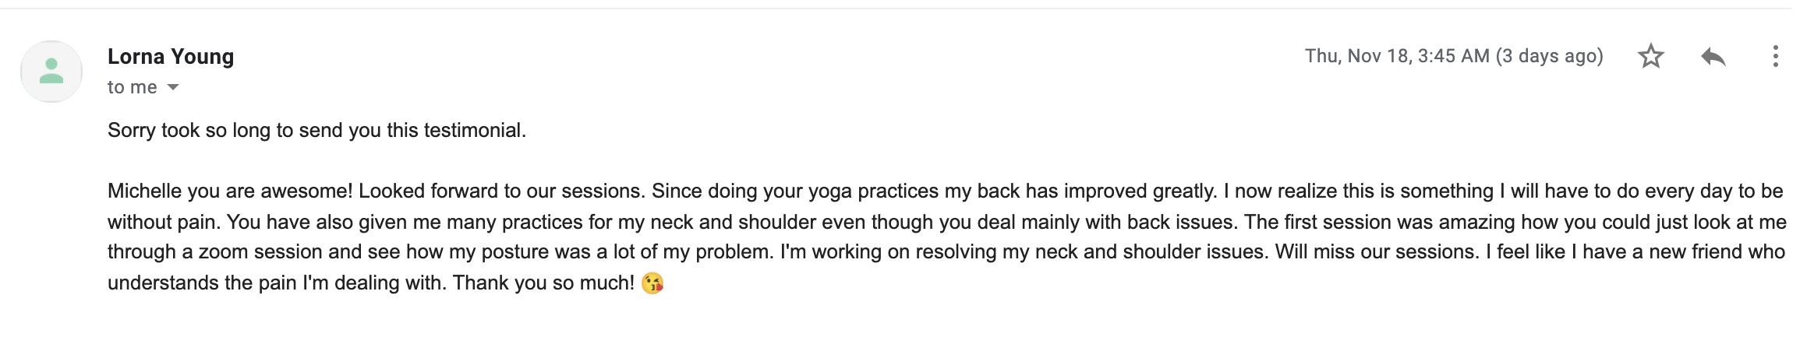The width and height of the screenshot is (1807, 358).
Task: Expand recipient details arrow next to "to me"
Action: [173, 87]
